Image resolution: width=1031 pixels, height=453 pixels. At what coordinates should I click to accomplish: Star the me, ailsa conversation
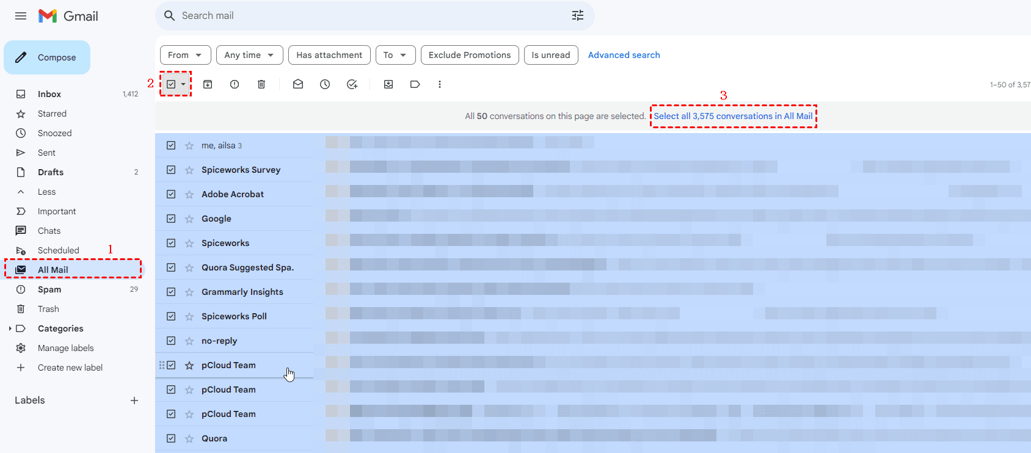pos(189,145)
